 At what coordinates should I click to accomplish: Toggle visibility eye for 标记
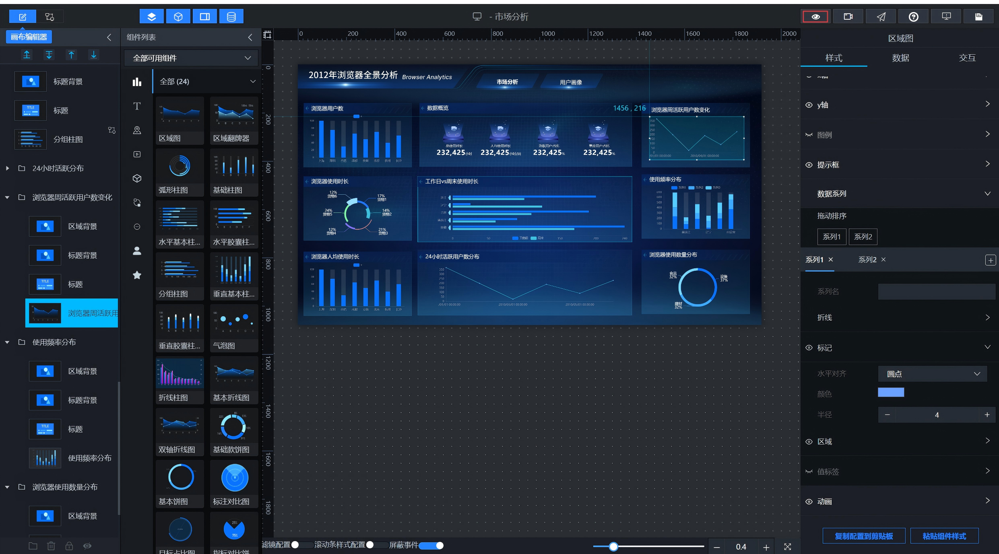coord(809,348)
